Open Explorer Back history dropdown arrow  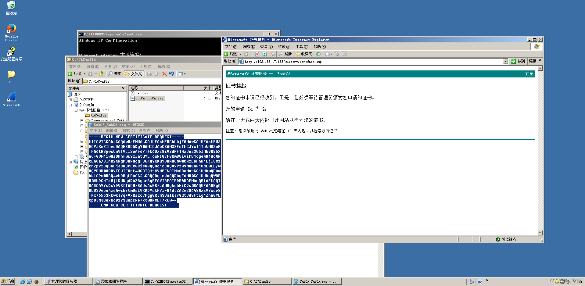coord(84,74)
